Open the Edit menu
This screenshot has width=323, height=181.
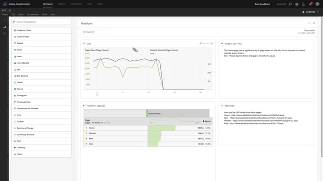(x=13, y=14)
